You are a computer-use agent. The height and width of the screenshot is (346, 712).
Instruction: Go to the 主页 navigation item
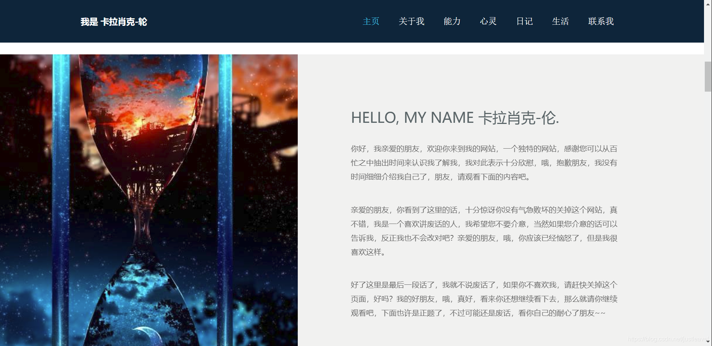(371, 21)
